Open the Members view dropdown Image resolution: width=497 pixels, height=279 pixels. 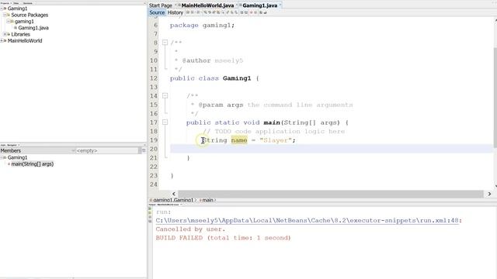74,150
